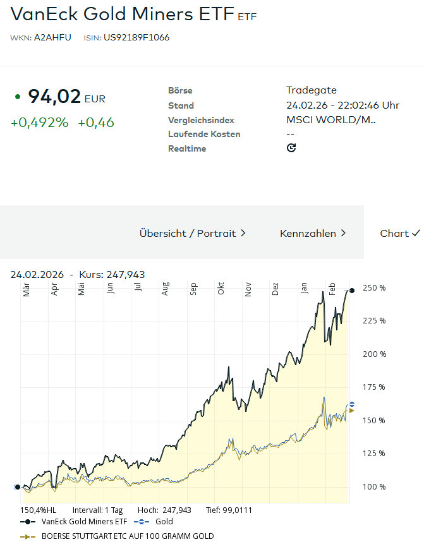The width and height of the screenshot is (424, 542).
Task: Click the WKN value A2AHFU
Action: pos(52,37)
